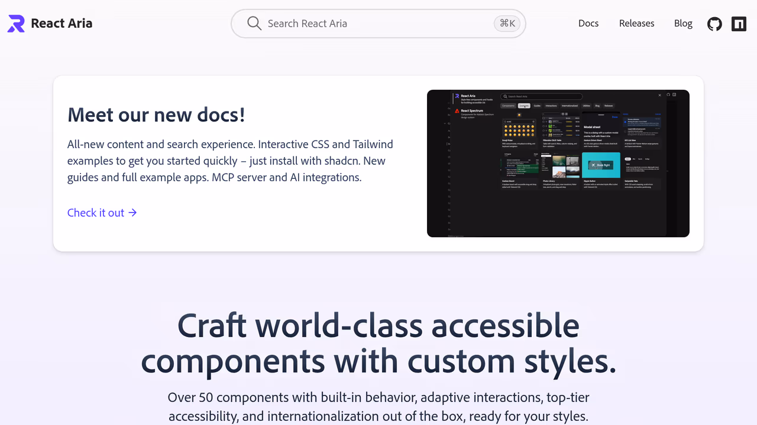Click the React Spectrum logo in docs preview
The image size is (757, 425).
[457, 111]
